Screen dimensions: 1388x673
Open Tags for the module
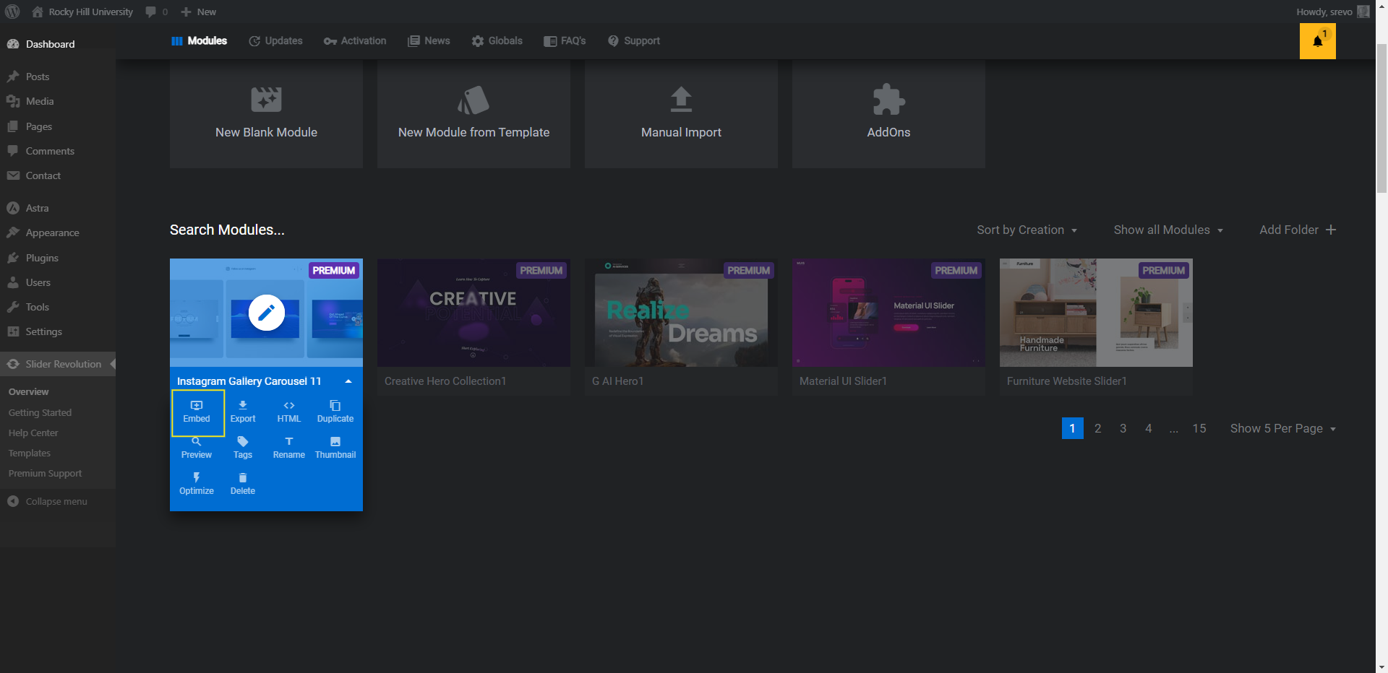click(x=243, y=448)
